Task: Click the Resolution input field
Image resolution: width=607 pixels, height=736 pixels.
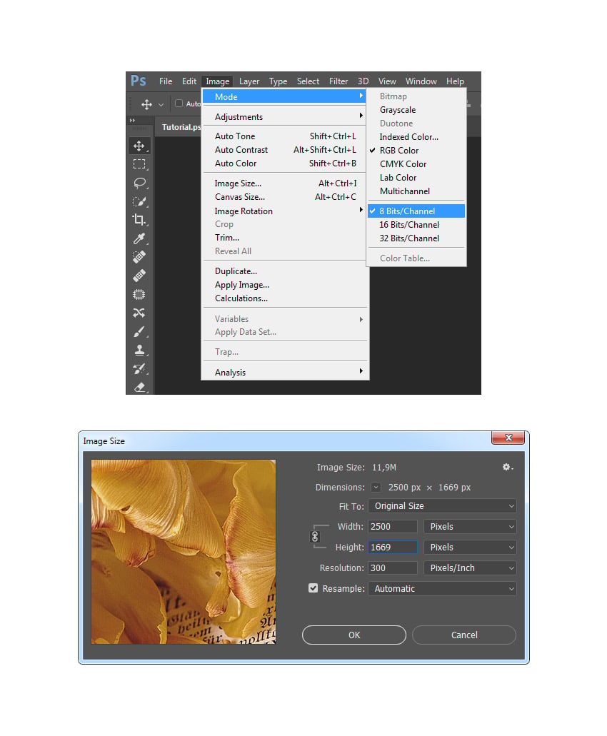Action: 393,568
